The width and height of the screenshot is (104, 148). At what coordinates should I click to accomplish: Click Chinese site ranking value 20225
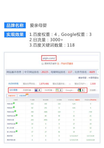point(45,72)
